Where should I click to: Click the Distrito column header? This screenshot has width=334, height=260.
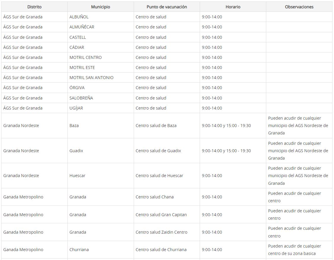(x=34, y=7)
